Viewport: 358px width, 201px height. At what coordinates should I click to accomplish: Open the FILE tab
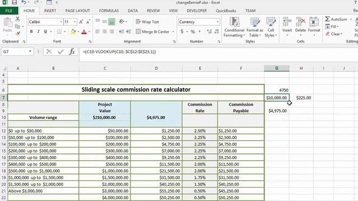[9, 11]
